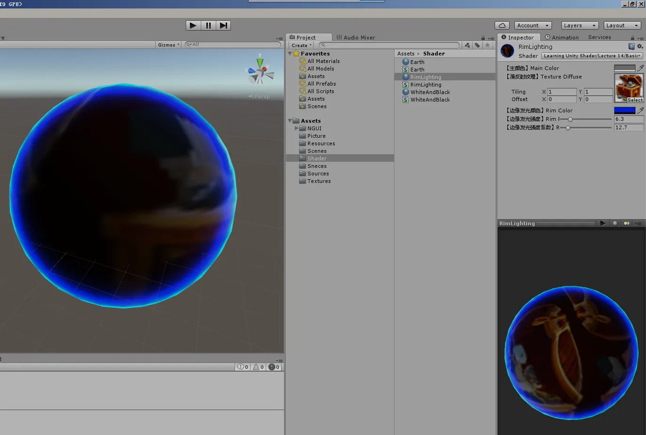The image size is (646, 435).
Task: Click the Search by Label tag icon
Action: (477, 45)
